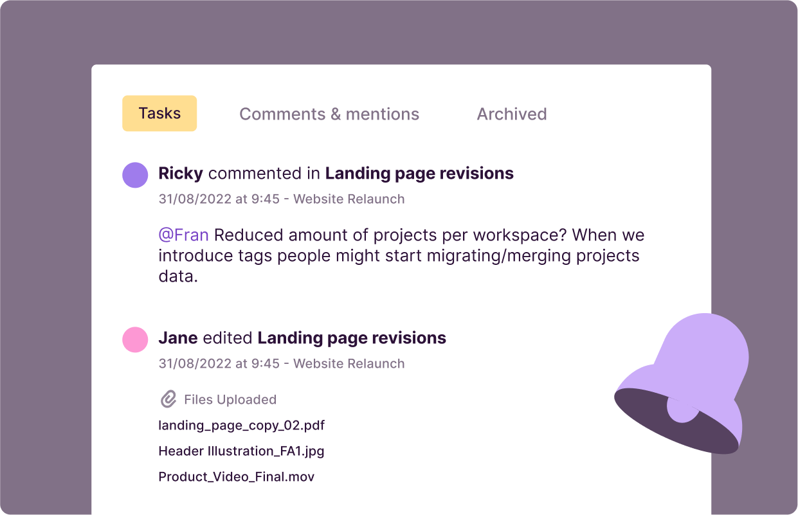Select the Archived tab

pyautogui.click(x=512, y=114)
